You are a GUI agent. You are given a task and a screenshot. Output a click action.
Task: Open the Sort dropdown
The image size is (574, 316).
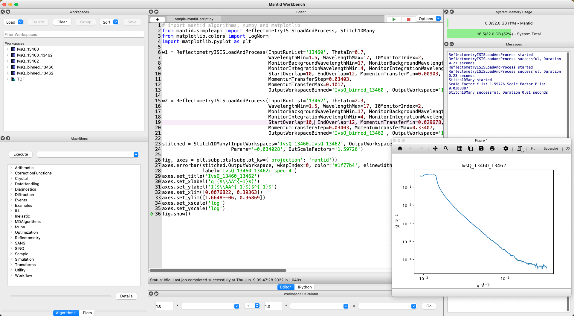tap(116, 22)
